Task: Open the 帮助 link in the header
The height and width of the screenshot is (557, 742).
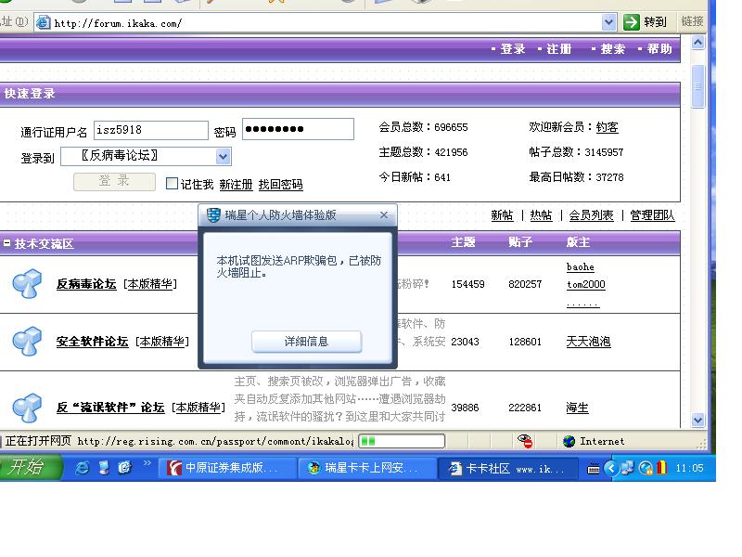Action: tap(659, 49)
